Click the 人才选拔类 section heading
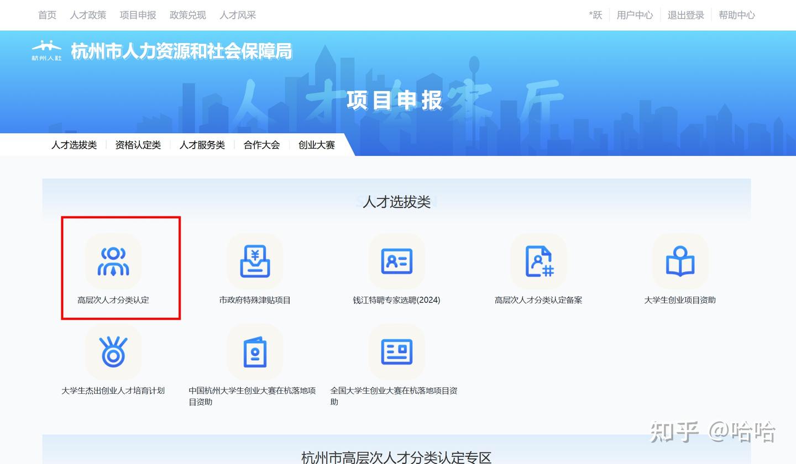 click(396, 202)
